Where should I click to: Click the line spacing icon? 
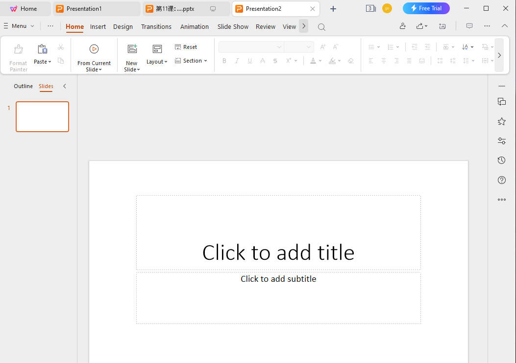466,61
